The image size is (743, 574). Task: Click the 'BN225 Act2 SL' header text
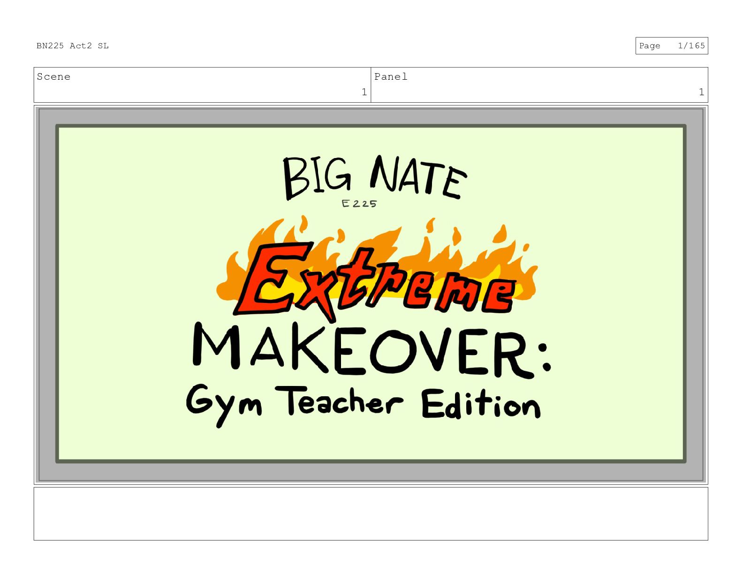pyautogui.click(x=73, y=45)
